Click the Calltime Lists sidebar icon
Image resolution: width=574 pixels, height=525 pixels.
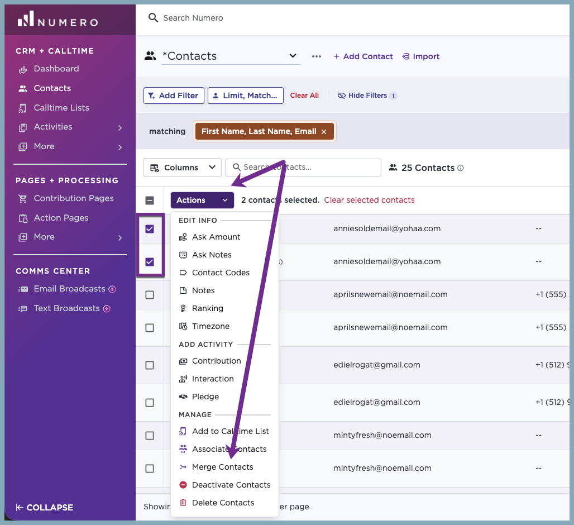[x=23, y=108]
